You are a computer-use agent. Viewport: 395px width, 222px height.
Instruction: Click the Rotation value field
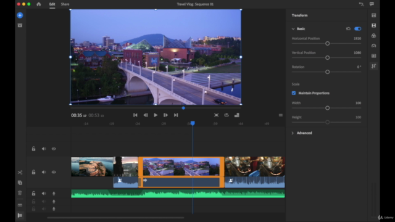coord(359,67)
